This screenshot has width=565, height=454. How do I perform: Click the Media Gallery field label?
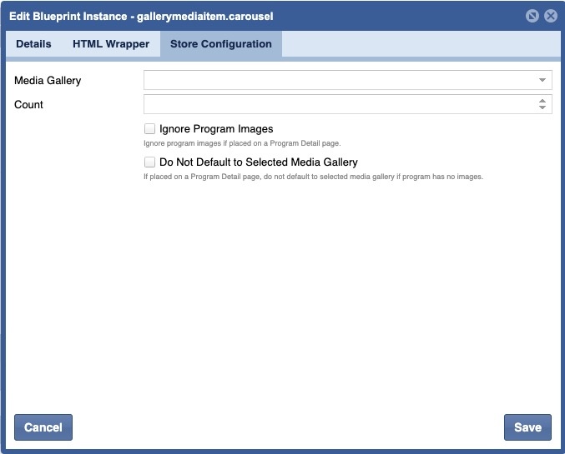pyautogui.click(x=48, y=81)
